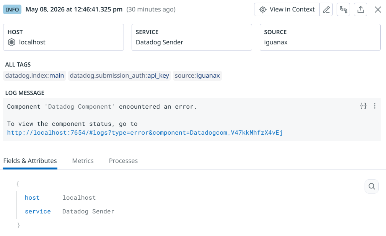Click the View in Context target icon
Image resolution: width=386 pixels, height=236 pixels.
tap(263, 10)
